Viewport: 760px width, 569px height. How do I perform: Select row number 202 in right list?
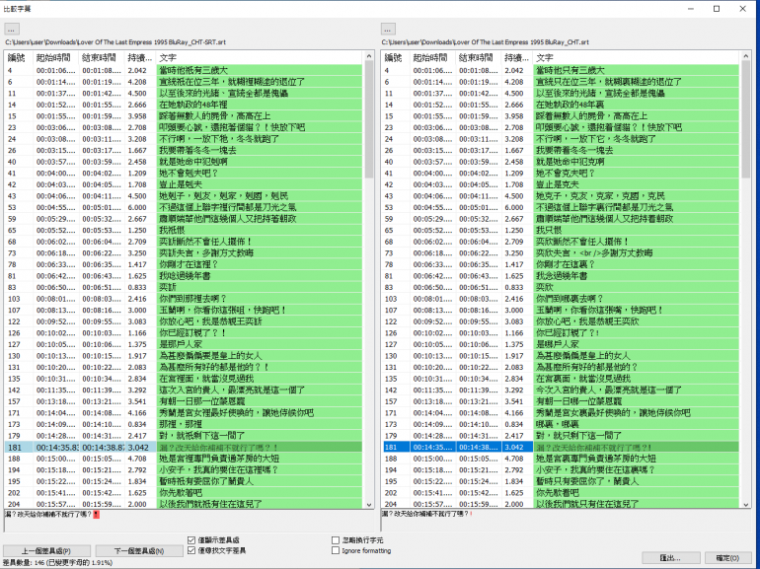(391, 493)
